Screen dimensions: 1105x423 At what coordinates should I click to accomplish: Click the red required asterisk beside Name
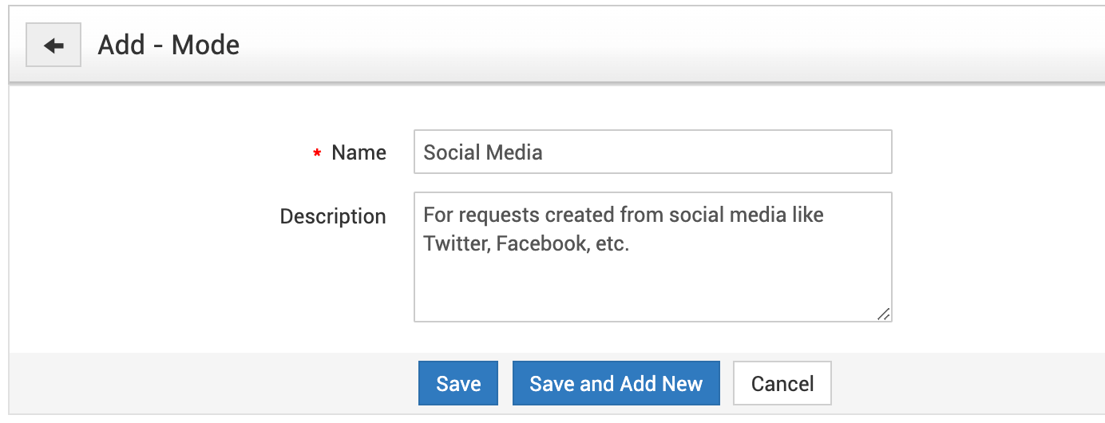[318, 154]
